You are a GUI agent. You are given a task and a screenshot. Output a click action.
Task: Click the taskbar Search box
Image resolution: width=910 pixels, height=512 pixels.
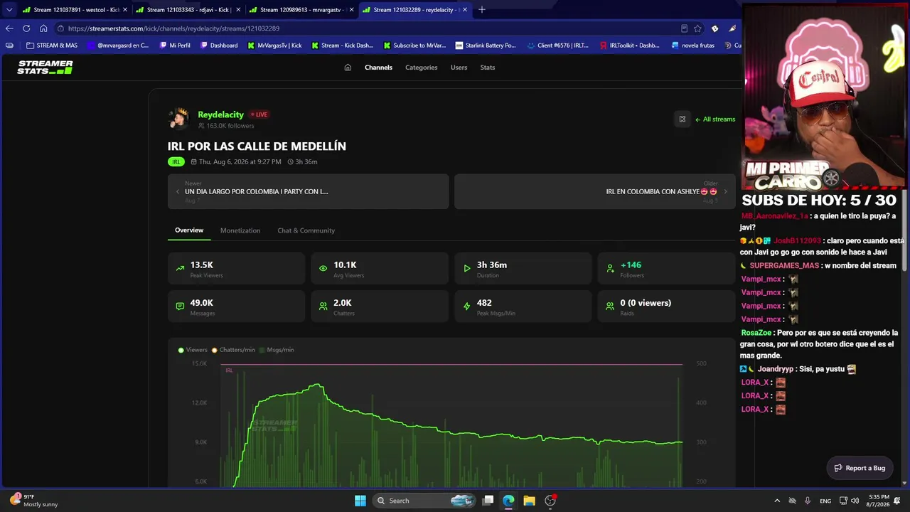coord(424,501)
